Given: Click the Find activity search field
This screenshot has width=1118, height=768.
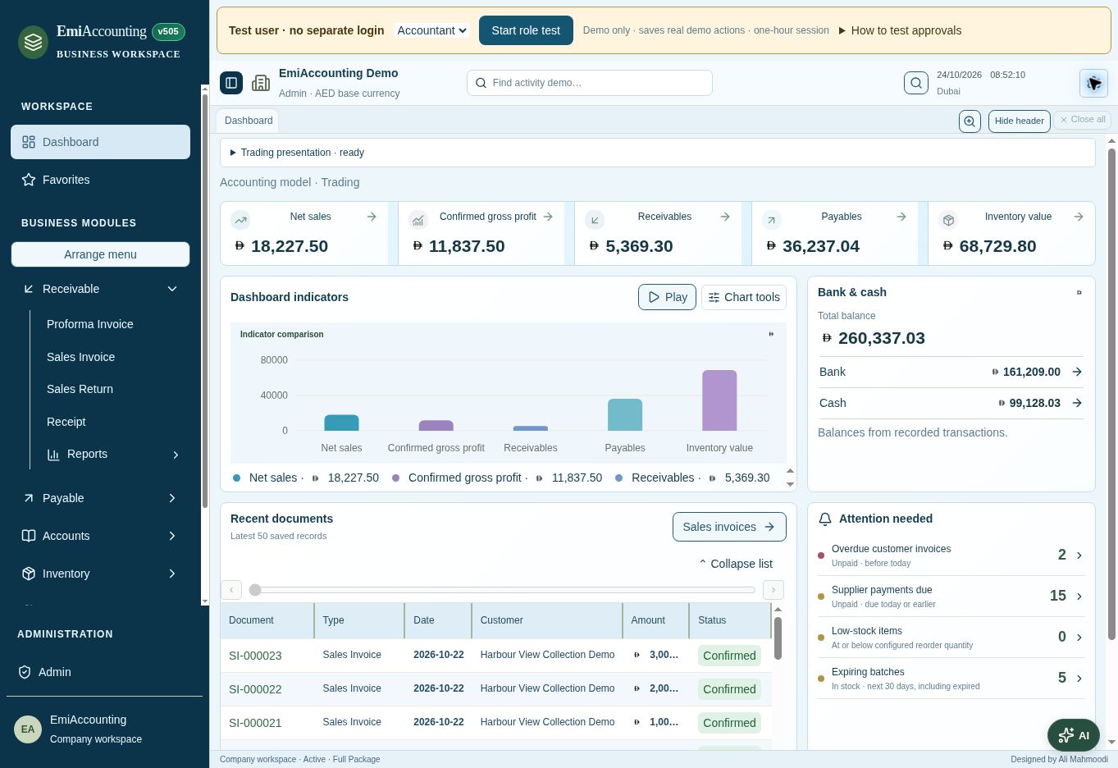Looking at the screenshot, I should (x=590, y=83).
